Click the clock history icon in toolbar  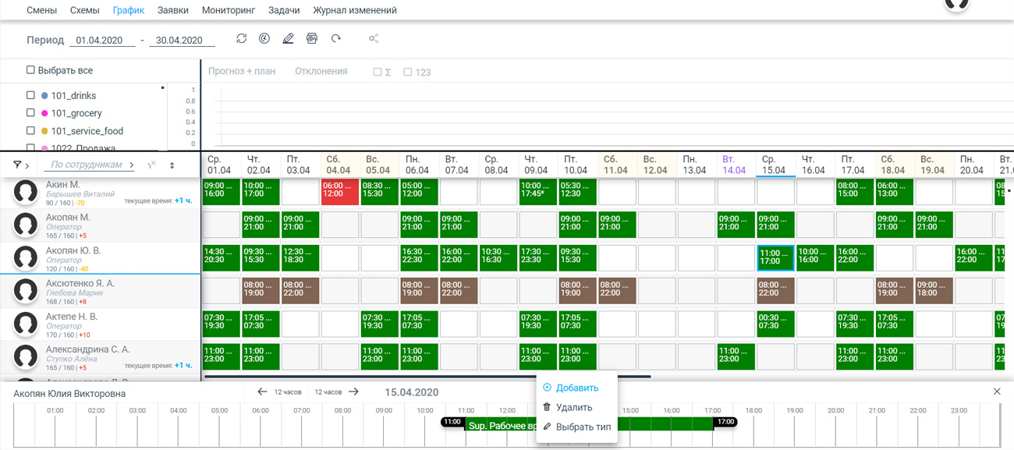[x=264, y=38]
